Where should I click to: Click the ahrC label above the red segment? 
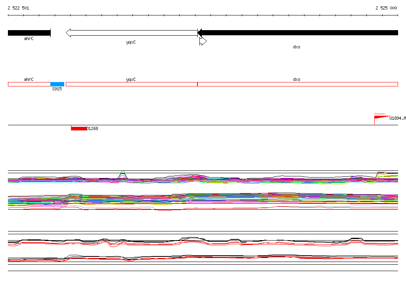(x=29, y=79)
